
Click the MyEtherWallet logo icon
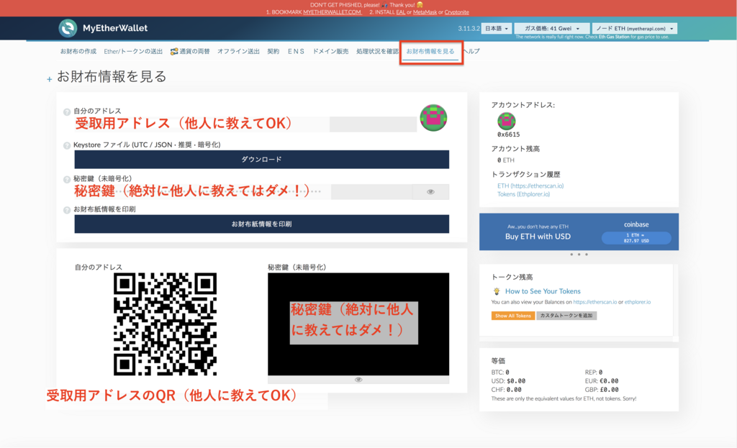68,28
